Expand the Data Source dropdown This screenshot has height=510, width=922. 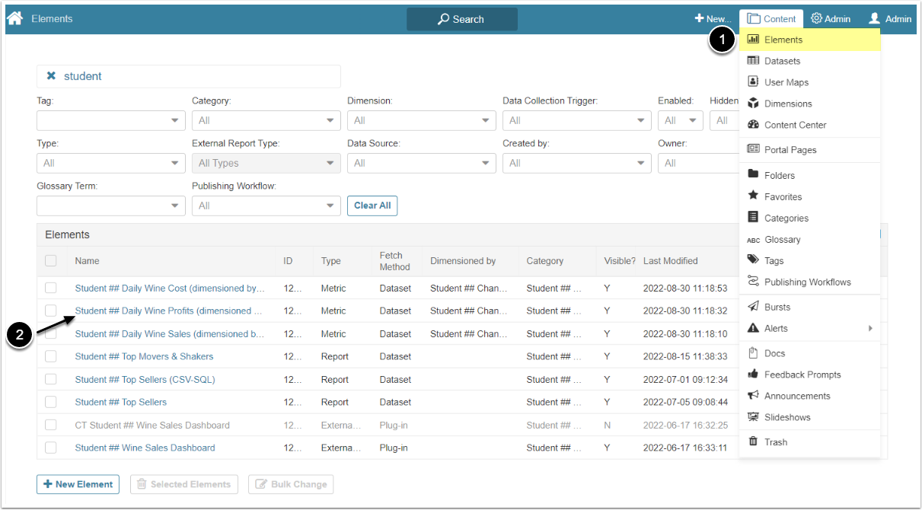click(421, 163)
